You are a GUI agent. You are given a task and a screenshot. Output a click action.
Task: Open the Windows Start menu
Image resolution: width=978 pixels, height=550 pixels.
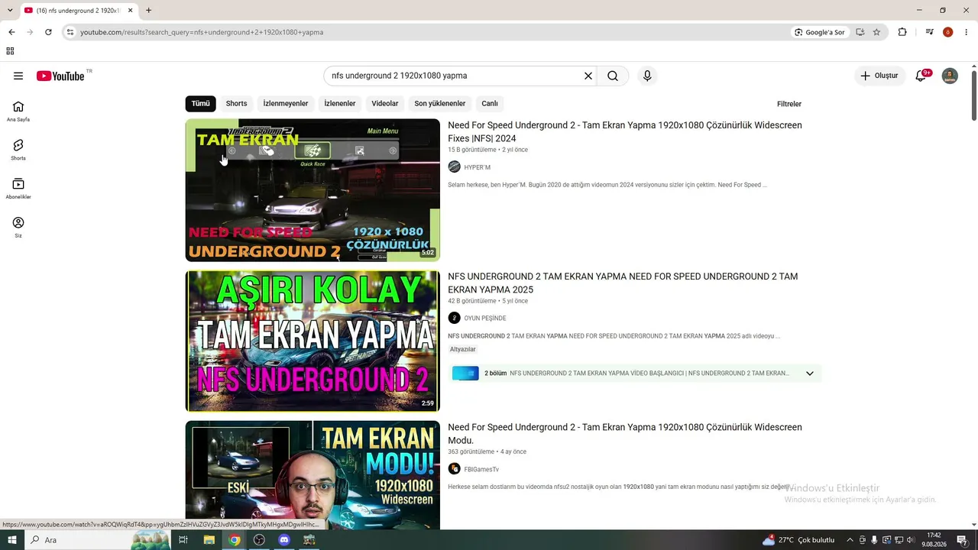[x=11, y=540]
